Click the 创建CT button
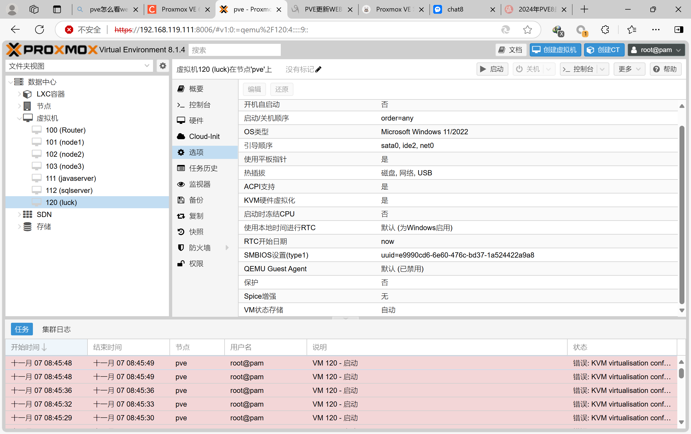691x434 pixels. coord(604,50)
